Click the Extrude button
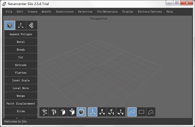Screen dimensions: 195x127 (21, 65)
